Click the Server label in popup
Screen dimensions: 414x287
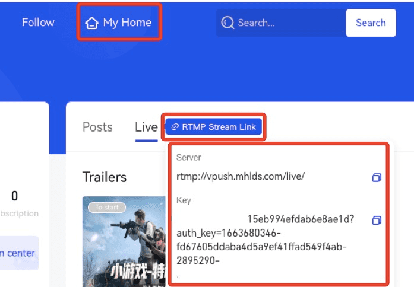click(189, 158)
